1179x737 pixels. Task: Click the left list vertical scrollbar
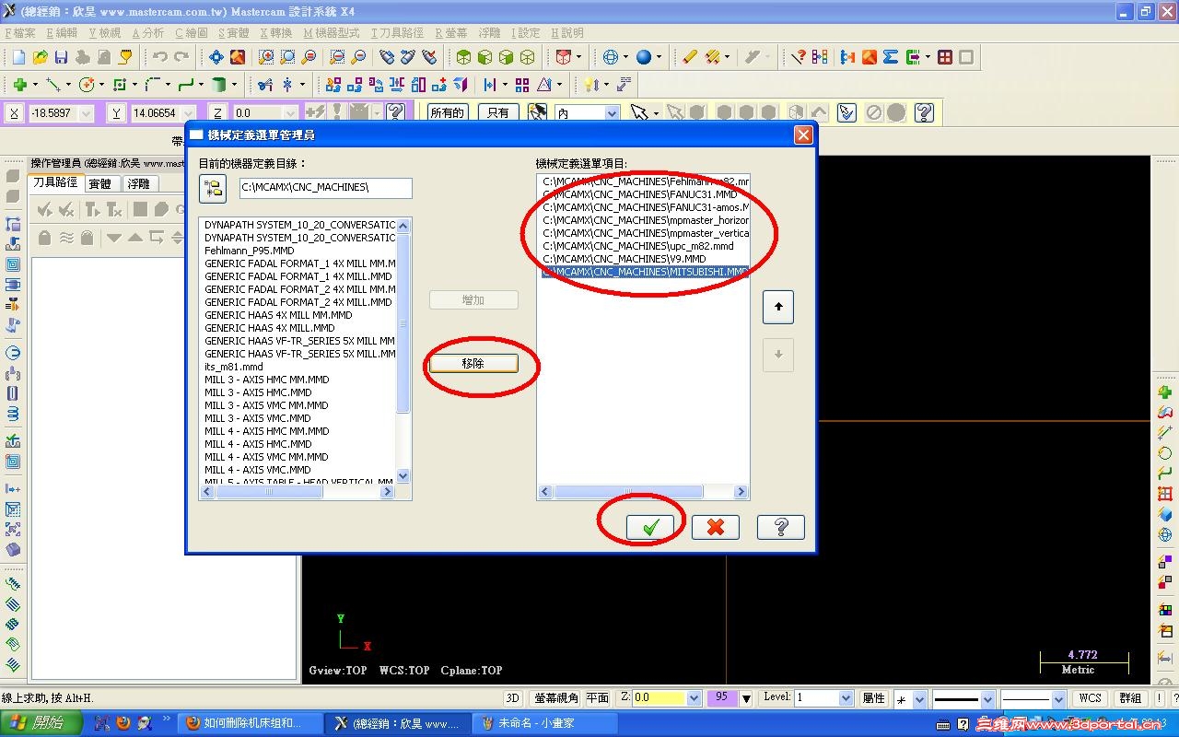coord(403,350)
